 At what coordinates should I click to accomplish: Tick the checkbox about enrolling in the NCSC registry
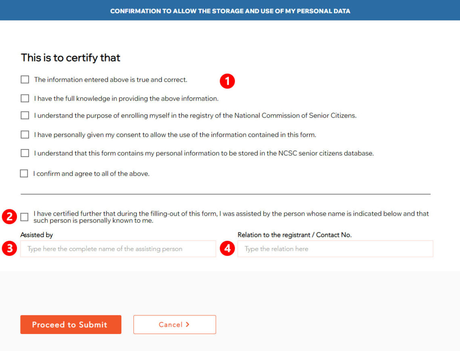(x=25, y=115)
